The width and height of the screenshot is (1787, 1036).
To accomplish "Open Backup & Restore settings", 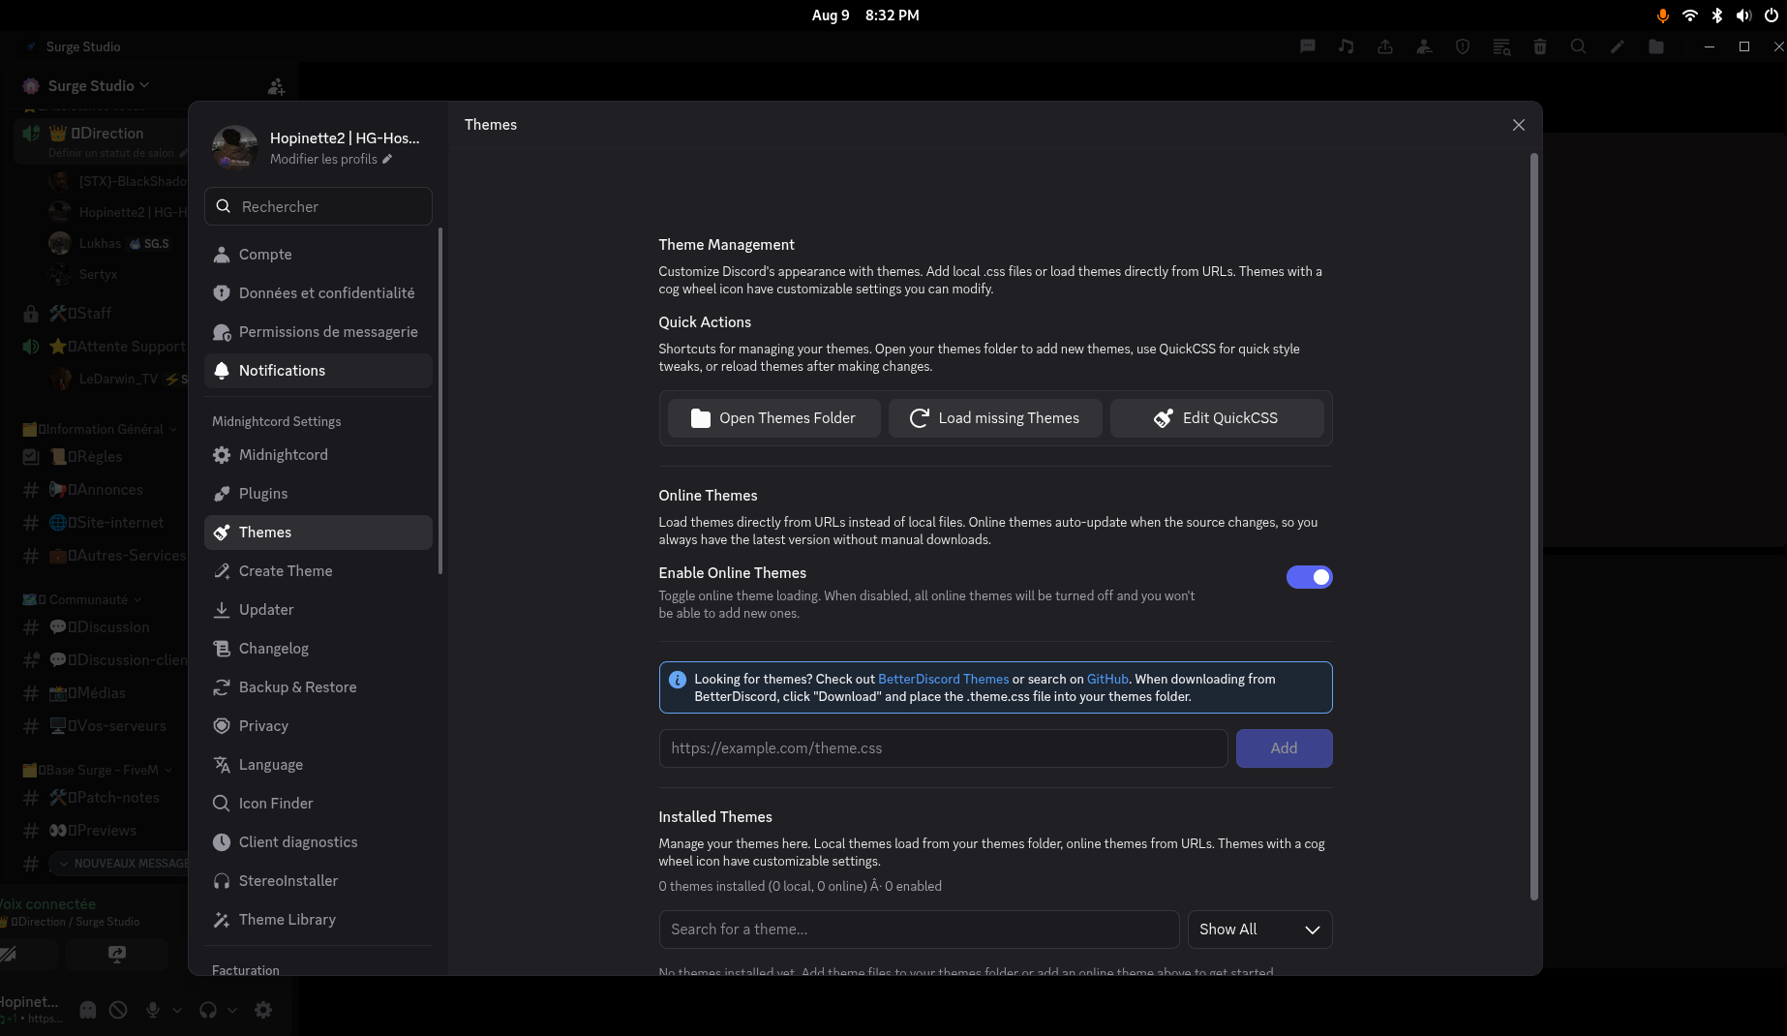I will coord(318,687).
